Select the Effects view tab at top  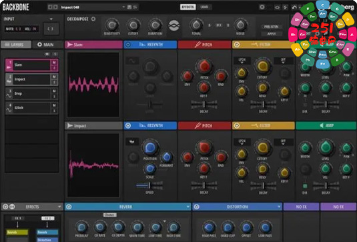pyautogui.click(x=188, y=7)
